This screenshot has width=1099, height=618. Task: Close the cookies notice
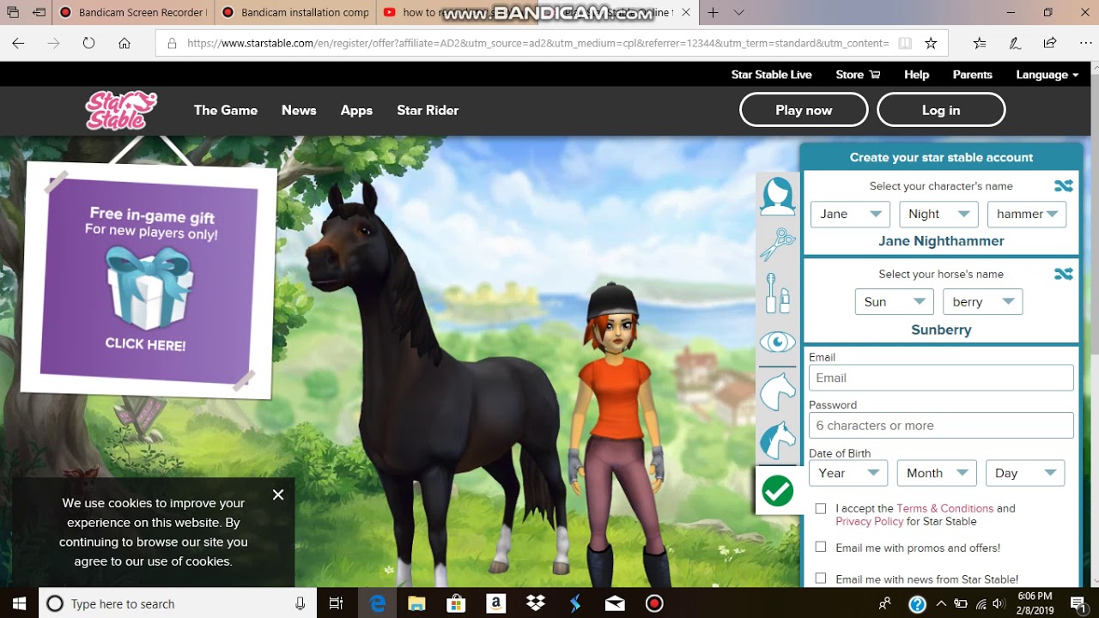(x=277, y=494)
